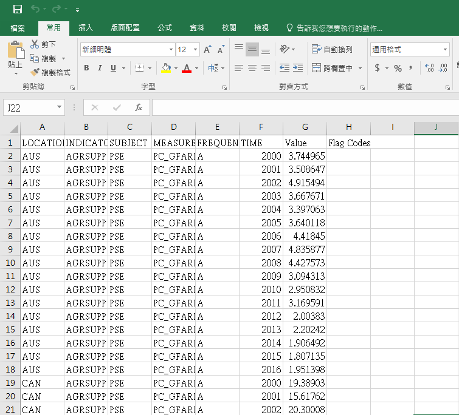Open the File (檔案) tab

(x=18, y=28)
